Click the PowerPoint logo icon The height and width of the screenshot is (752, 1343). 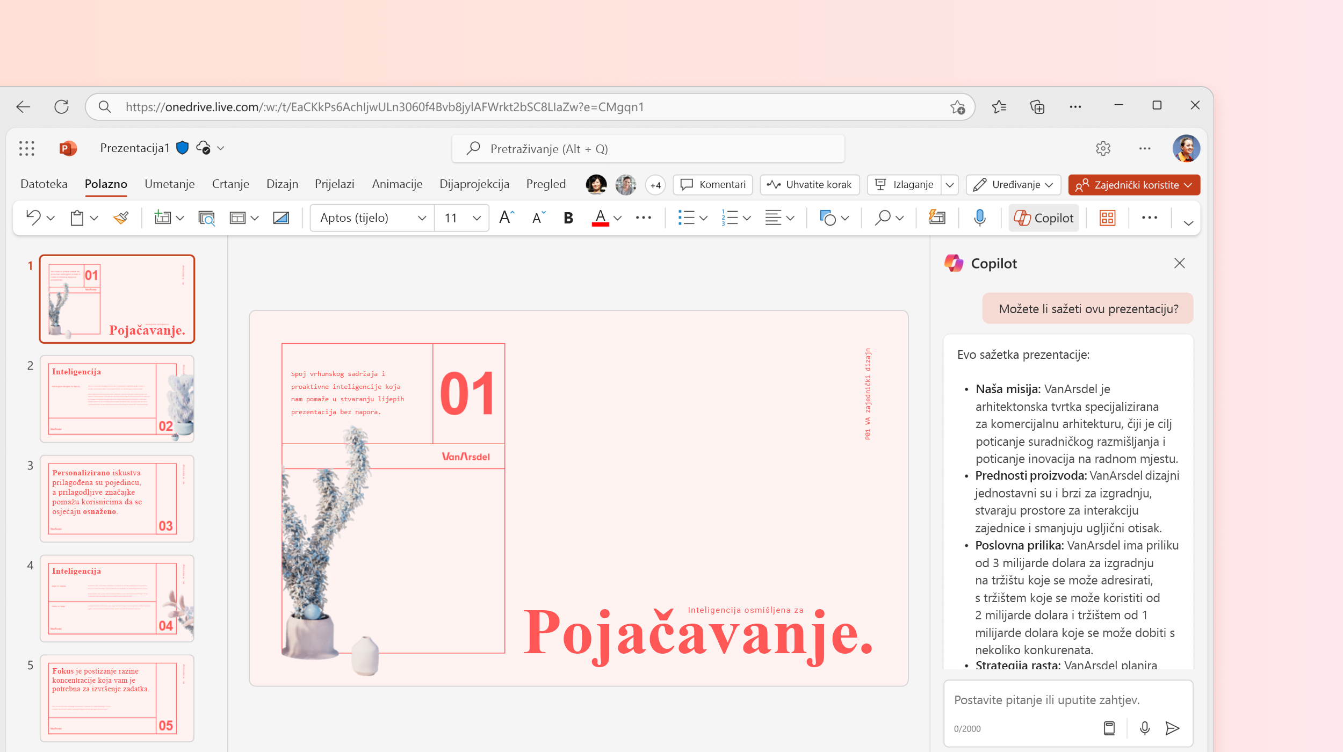click(x=68, y=148)
